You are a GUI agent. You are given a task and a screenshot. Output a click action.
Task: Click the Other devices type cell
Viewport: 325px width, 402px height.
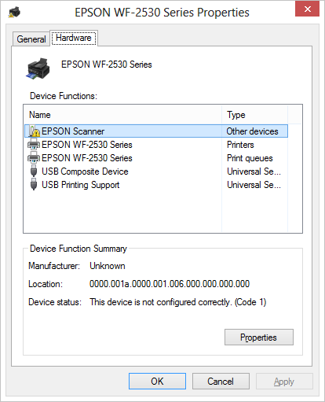(x=252, y=131)
